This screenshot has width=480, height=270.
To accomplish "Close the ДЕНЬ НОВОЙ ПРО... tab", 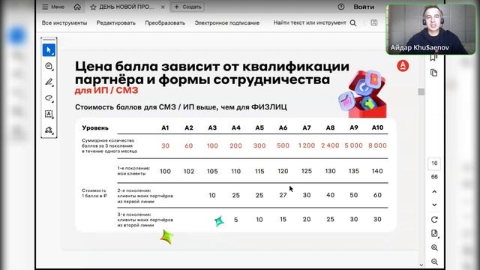I will (163, 7).
